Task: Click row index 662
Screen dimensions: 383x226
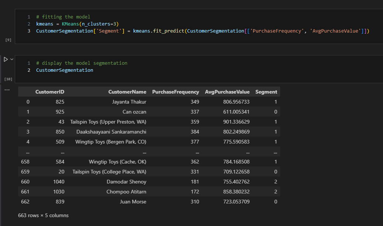Action: 25,202
